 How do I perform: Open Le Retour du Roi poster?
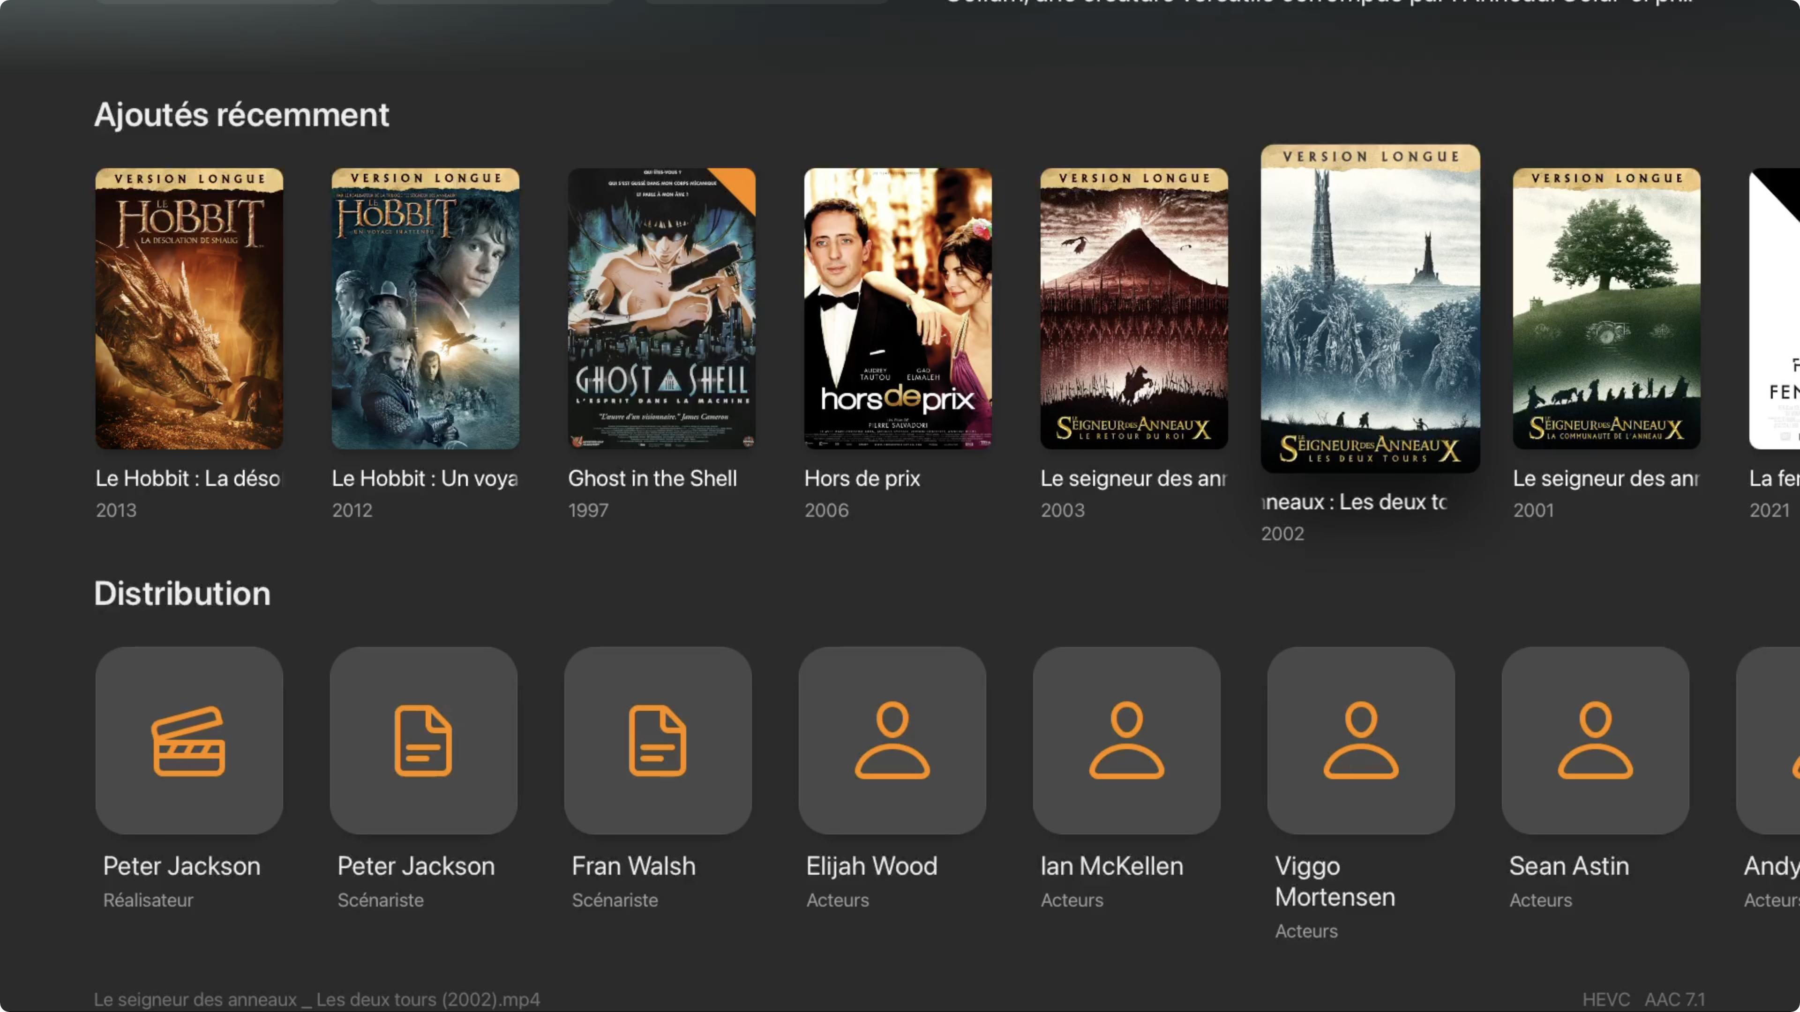point(1133,308)
